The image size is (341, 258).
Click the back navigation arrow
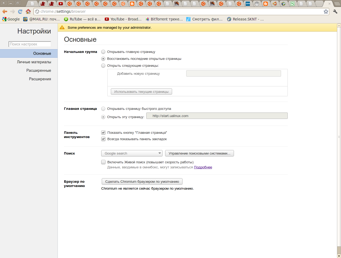point(5,11)
